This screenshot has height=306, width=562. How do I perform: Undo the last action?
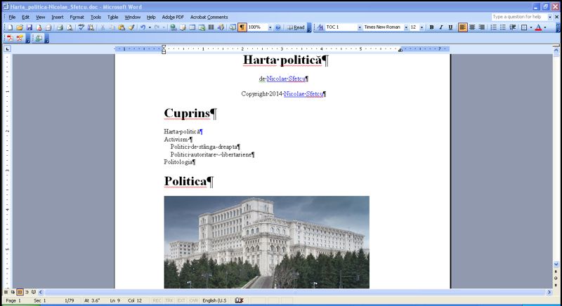click(x=143, y=27)
